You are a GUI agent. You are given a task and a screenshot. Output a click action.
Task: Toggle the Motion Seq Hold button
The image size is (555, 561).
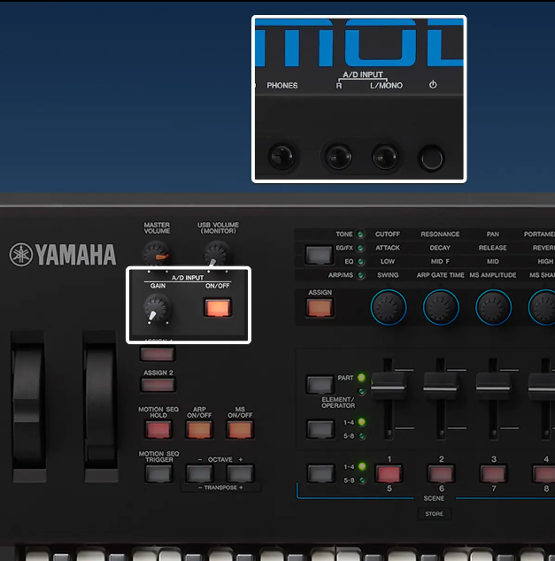[x=158, y=429]
